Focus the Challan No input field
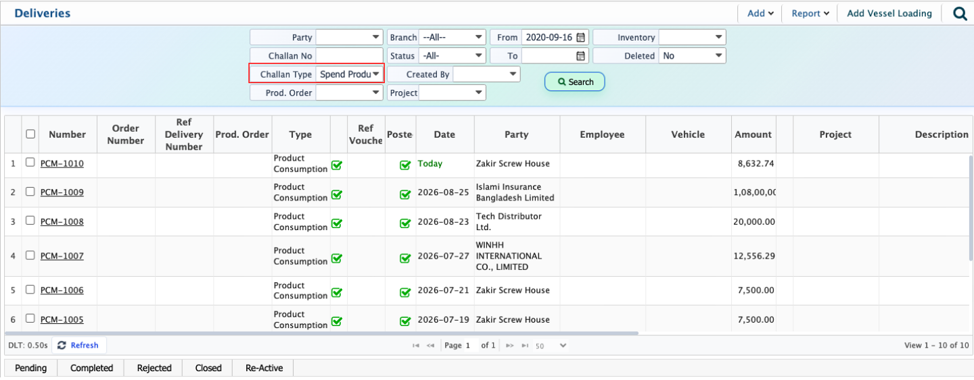The image size is (974, 380). click(x=350, y=56)
